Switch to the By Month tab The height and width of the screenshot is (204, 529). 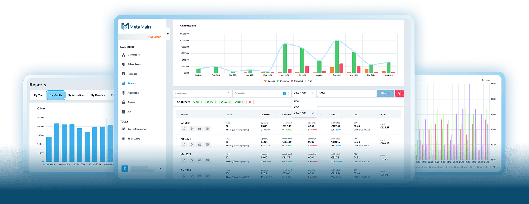[56, 95]
